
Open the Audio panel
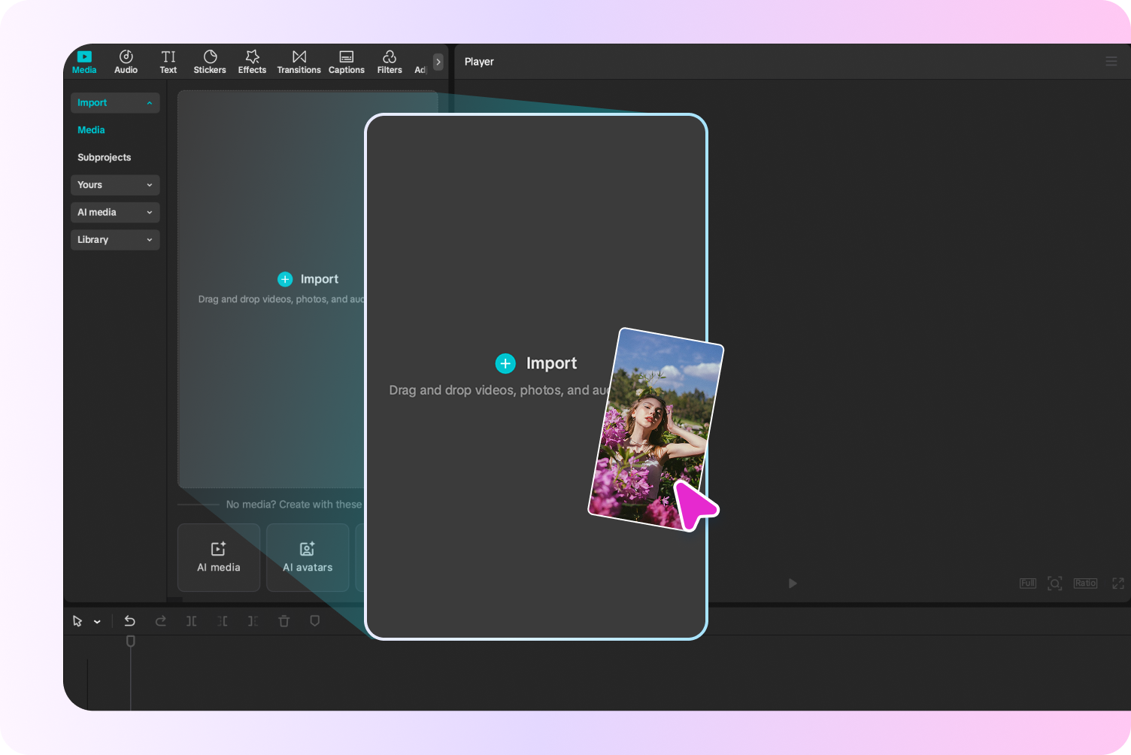coord(125,61)
